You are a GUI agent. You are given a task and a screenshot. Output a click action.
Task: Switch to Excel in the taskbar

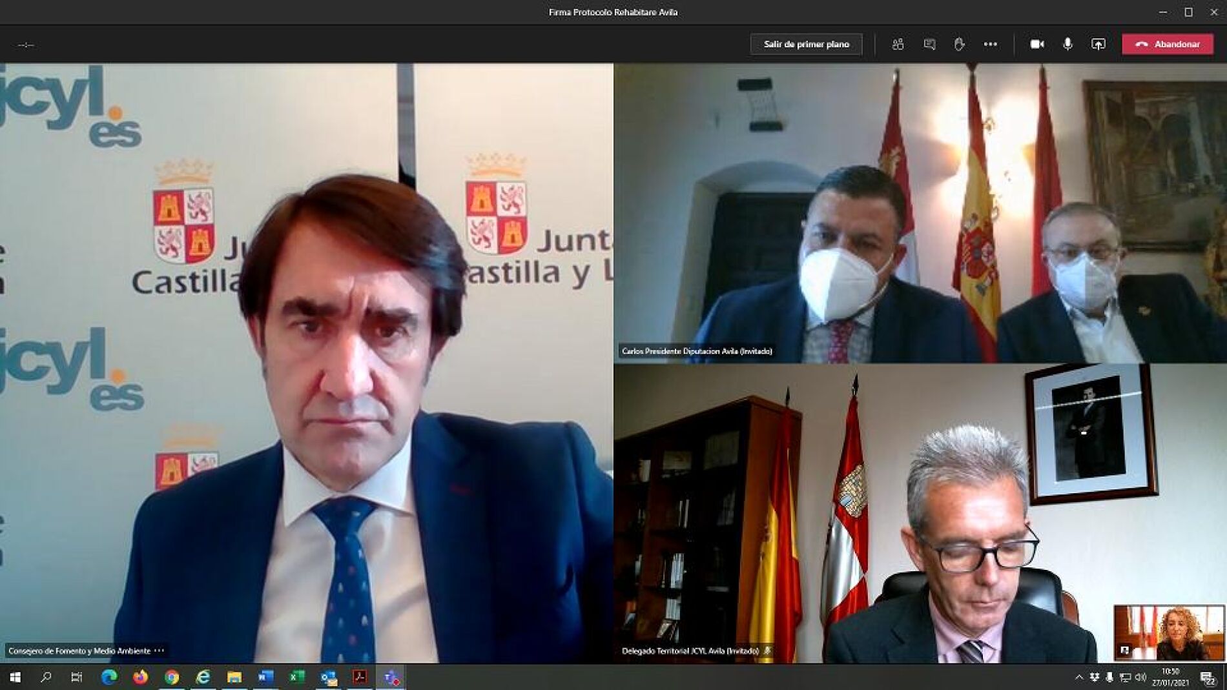(296, 677)
